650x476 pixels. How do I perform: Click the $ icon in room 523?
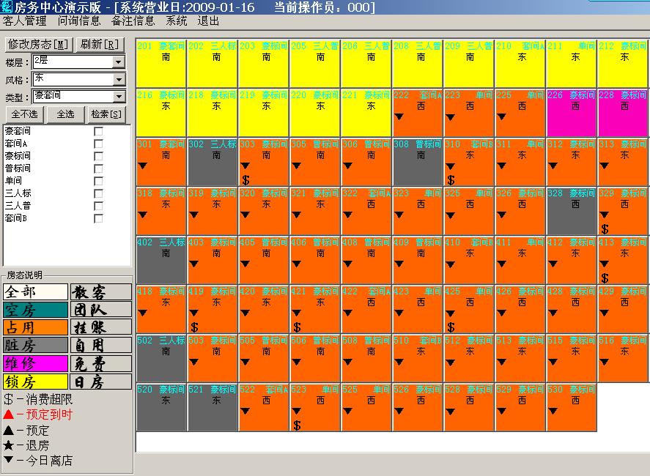click(x=297, y=425)
